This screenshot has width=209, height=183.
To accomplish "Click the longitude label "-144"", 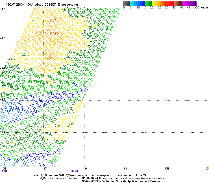I will pyautogui.click(x=84, y=169).
